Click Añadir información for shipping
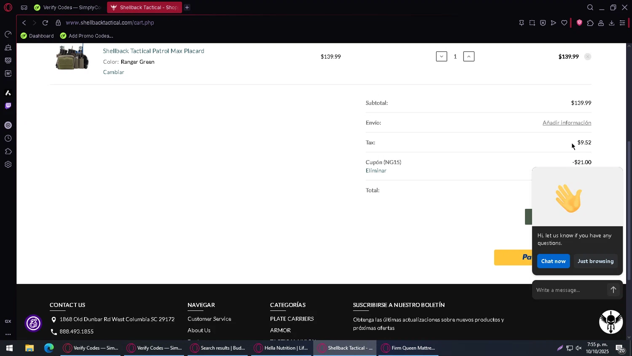 click(x=567, y=123)
